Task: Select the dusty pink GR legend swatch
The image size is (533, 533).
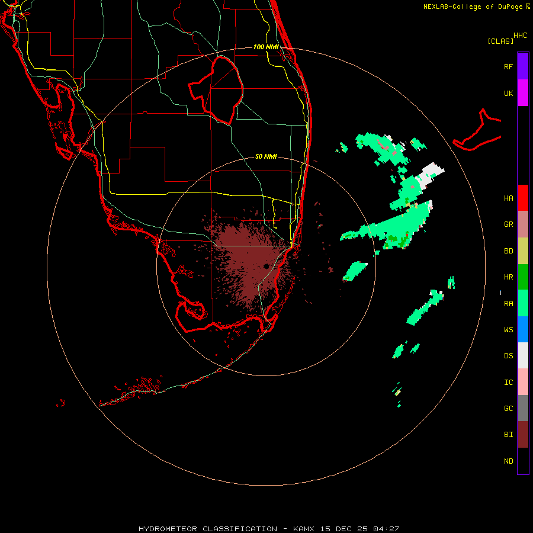Action: tap(523, 224)
